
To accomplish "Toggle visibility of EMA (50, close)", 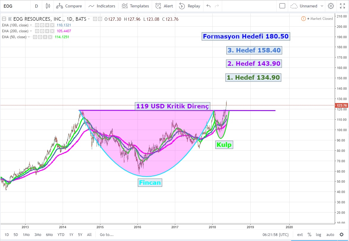I will click(35, 37).
